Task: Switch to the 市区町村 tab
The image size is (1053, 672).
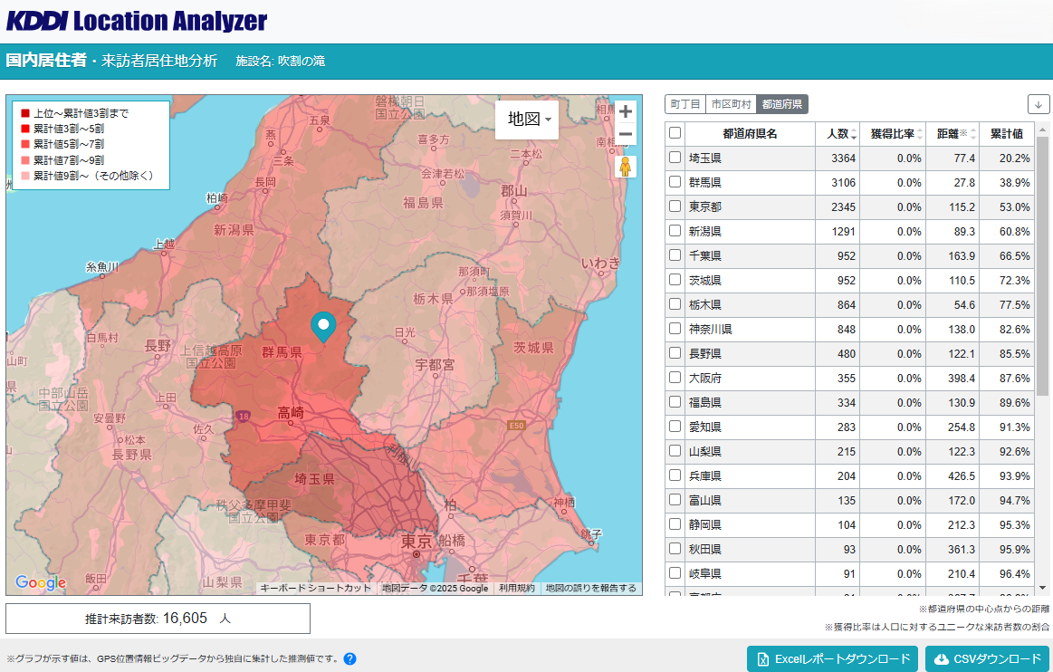Action: [730, 104]
